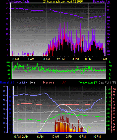Click the 'Rainfall (.in)' legend label

pos(7,82)
